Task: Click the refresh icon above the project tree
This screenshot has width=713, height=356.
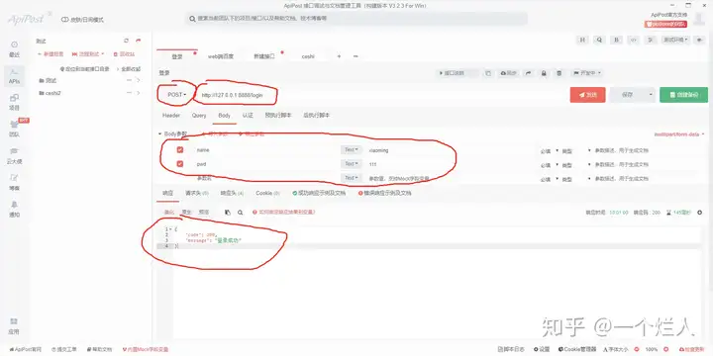Action: pyautogui.click(x=127, y=41)
